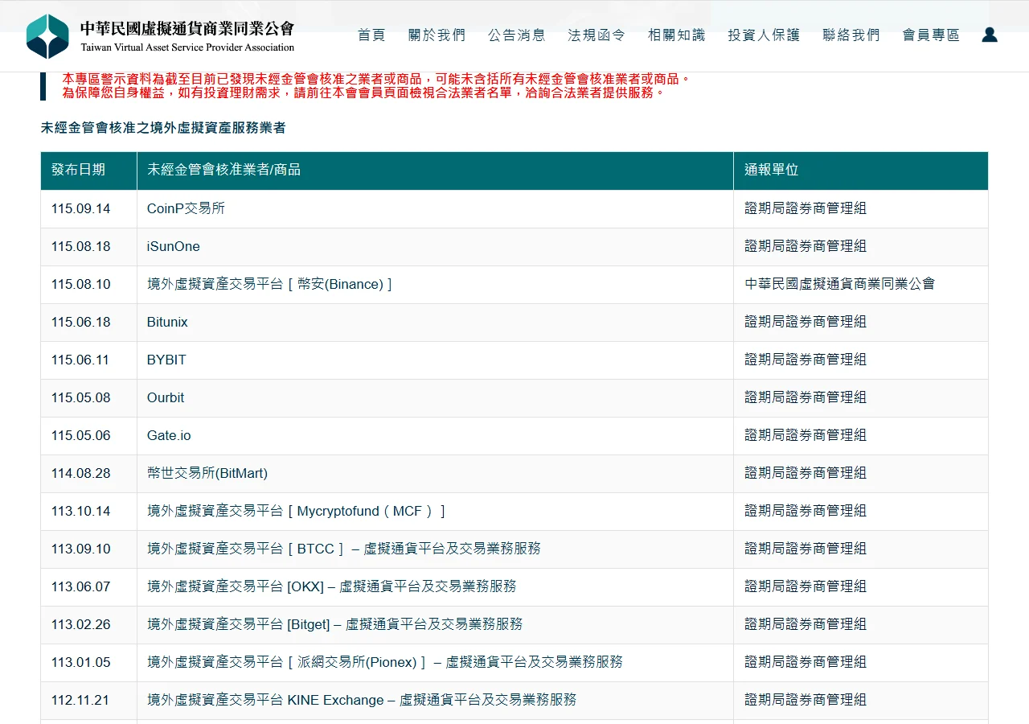This screenshot has height=724, width=1029.
Task: Go to 首頁 home page
Action: [371, 35]
